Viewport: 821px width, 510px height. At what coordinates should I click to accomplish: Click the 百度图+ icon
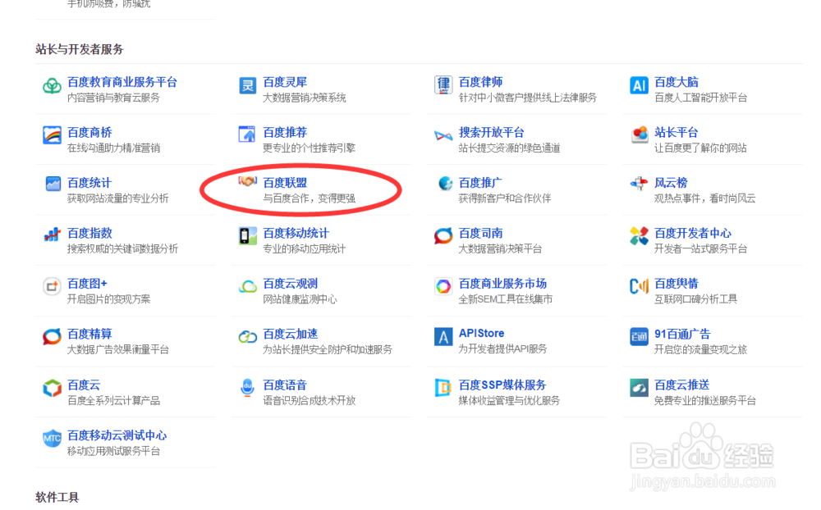(x=52, y=286)
